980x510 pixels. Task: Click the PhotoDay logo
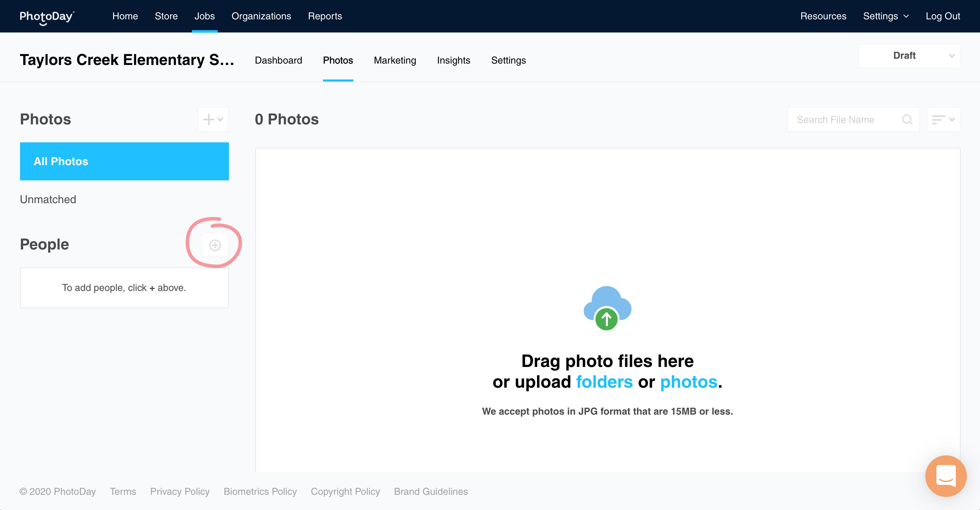pyautogui.click(x=47, y=16)
